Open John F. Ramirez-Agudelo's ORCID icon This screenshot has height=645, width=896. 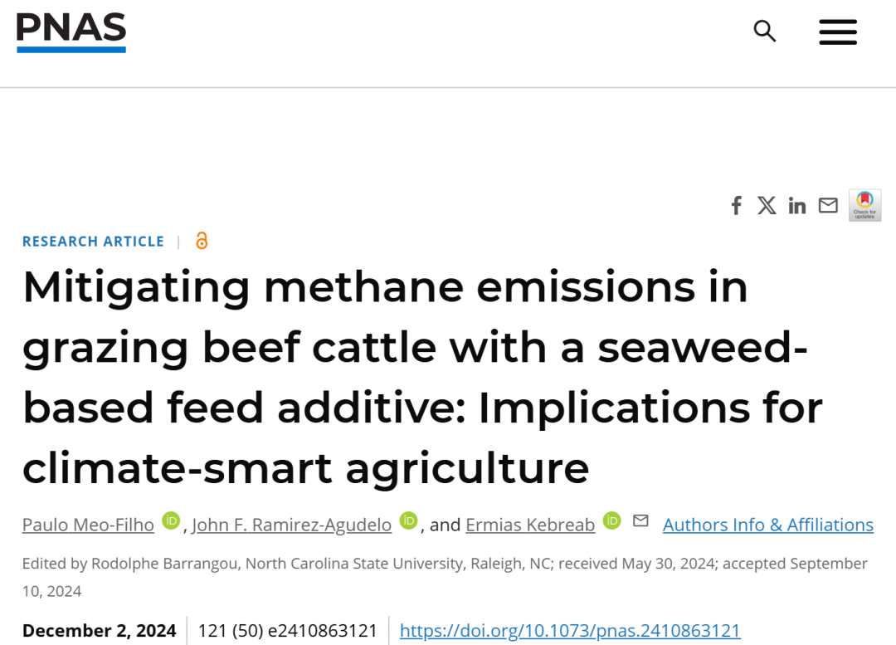pos(408,520)
